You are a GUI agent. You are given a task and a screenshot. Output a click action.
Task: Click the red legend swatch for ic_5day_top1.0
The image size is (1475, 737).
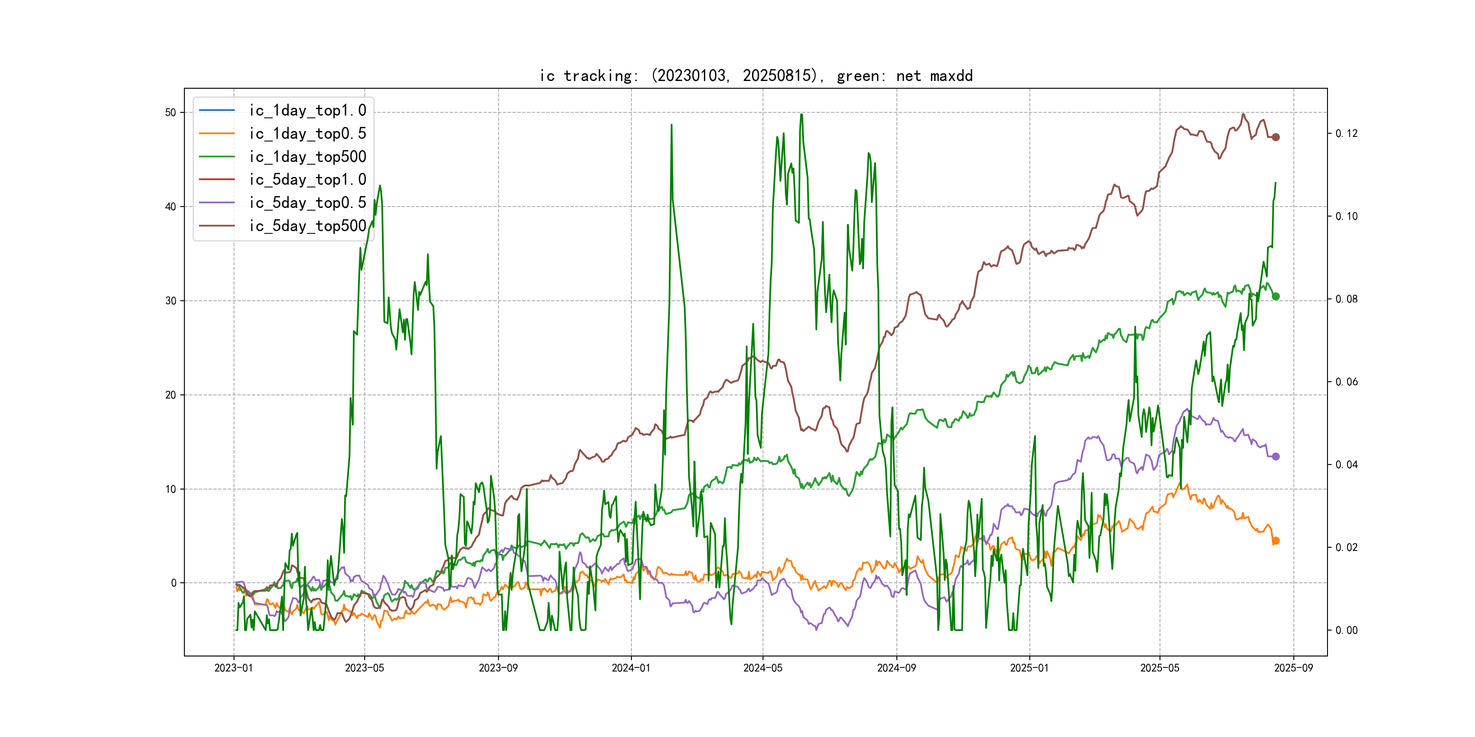pyautogui.click(x=216, y=180)
